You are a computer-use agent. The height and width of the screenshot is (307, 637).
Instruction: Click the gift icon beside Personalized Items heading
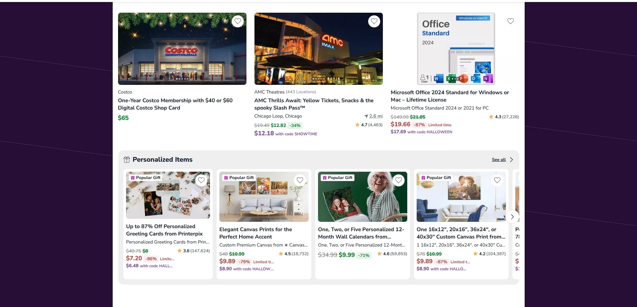127,159
